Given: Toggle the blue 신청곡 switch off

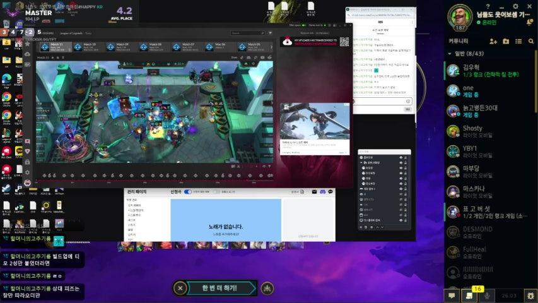Looking at the screenshot, I should coord(188,192).
